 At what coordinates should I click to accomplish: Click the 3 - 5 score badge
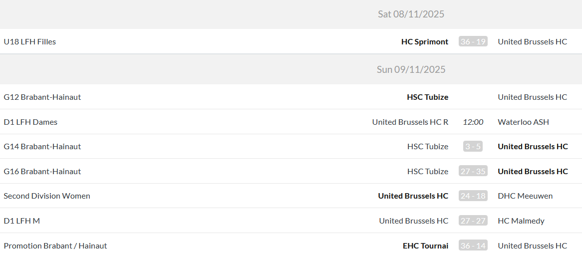473,147
